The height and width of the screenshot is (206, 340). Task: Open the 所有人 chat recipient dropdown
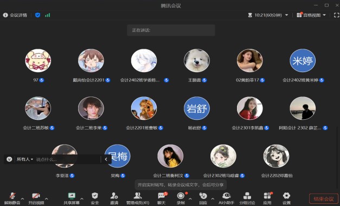point(25,159)
